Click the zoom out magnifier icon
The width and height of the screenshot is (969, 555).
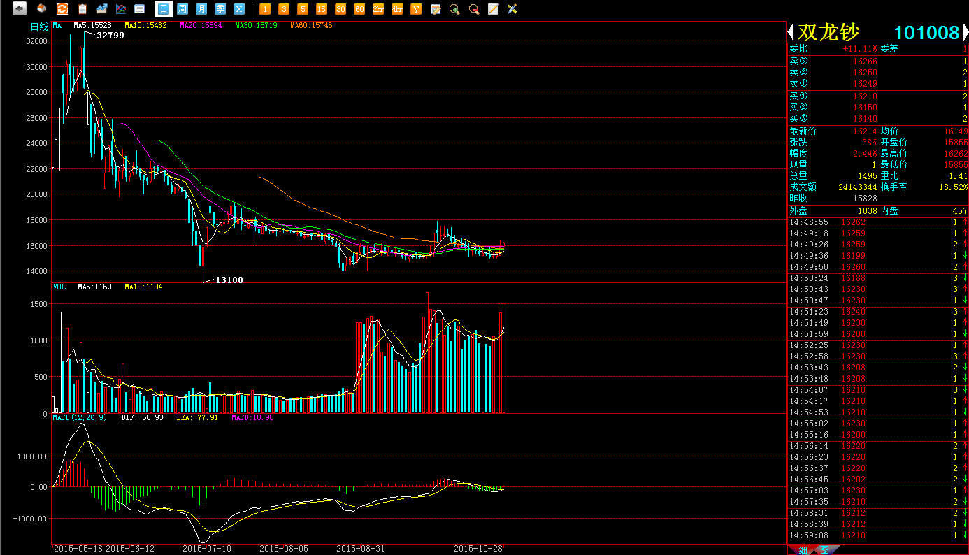coord(473,9)
